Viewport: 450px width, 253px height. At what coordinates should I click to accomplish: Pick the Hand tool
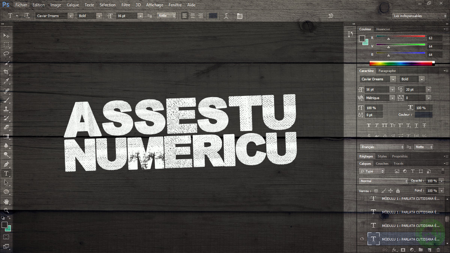pyautogui.click(x=6, y=201)
